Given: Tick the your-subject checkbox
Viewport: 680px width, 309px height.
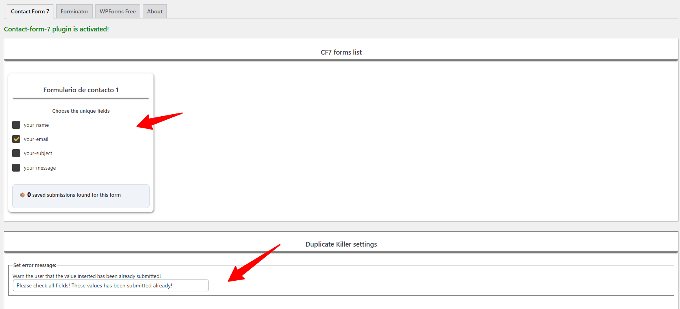Looking at the screenshot, I should click(x=16, y=153).
